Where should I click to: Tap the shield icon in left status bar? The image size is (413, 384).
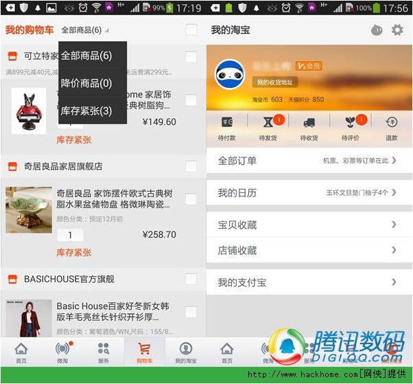click(24, 8)
